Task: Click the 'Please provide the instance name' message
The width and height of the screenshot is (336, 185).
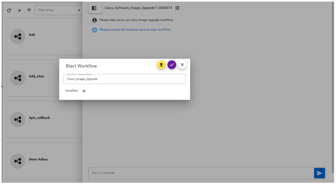Action: click(135, 29)
